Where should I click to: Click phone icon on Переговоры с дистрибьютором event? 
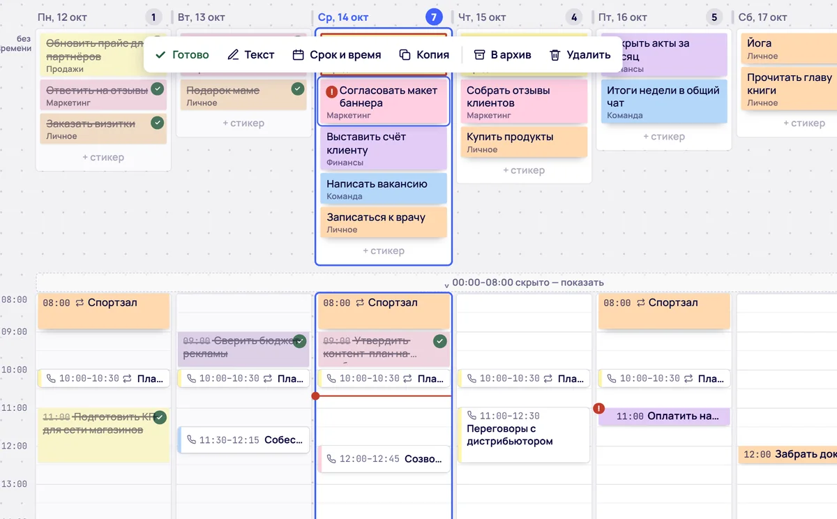[471, 416]
